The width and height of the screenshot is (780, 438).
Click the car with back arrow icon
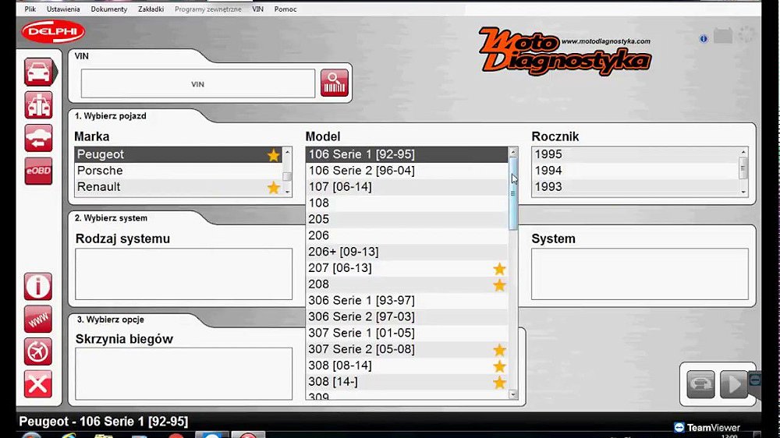click(x=38, y=138)
